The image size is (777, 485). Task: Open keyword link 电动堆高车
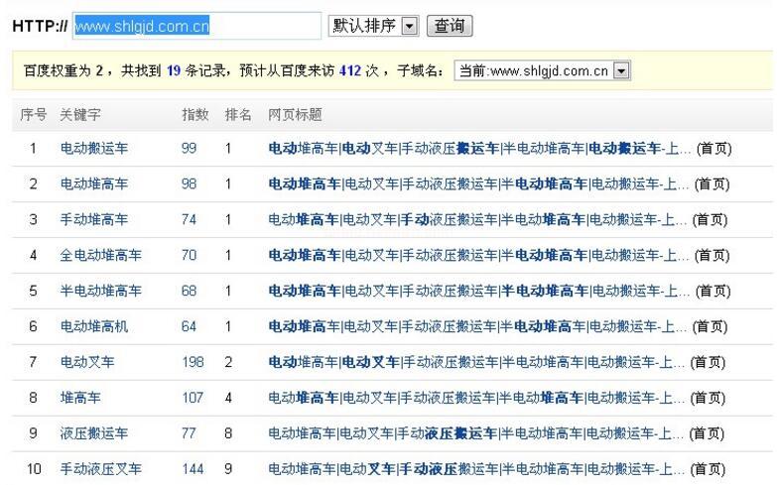[x=94, y=184]
